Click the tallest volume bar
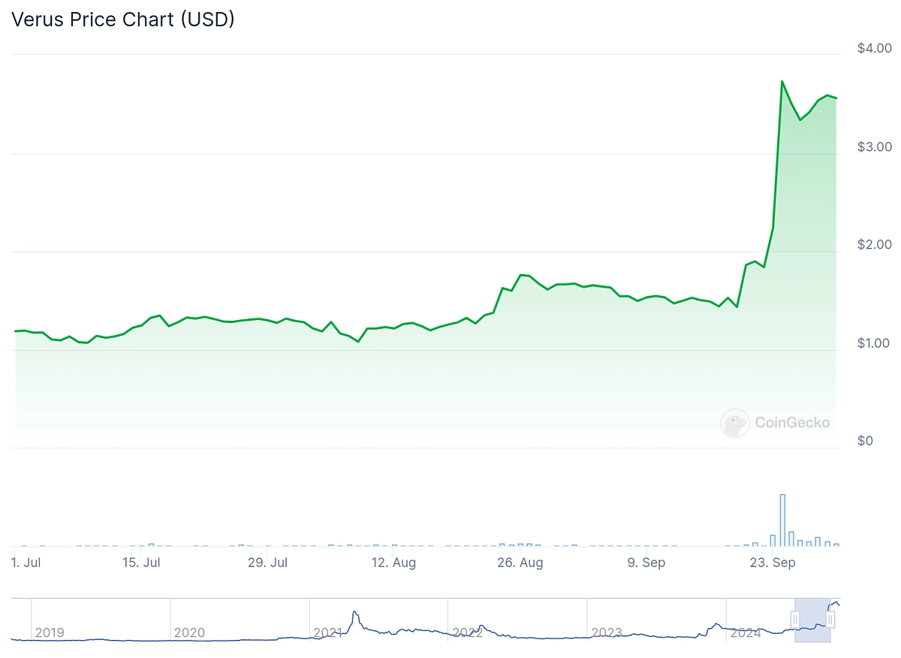 [x=782, y=520]
